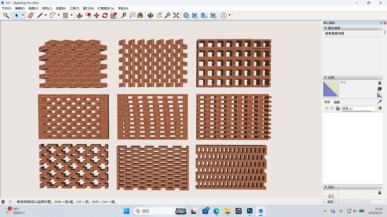The image size is (387, 217).
Task: Activate the red pencil Line tool
Action: pos(40,16)
